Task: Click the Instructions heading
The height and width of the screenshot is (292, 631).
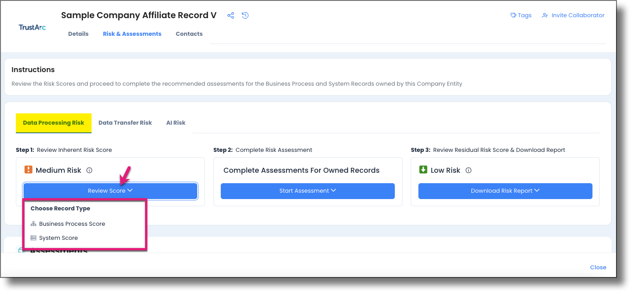Action: point(33,70)
